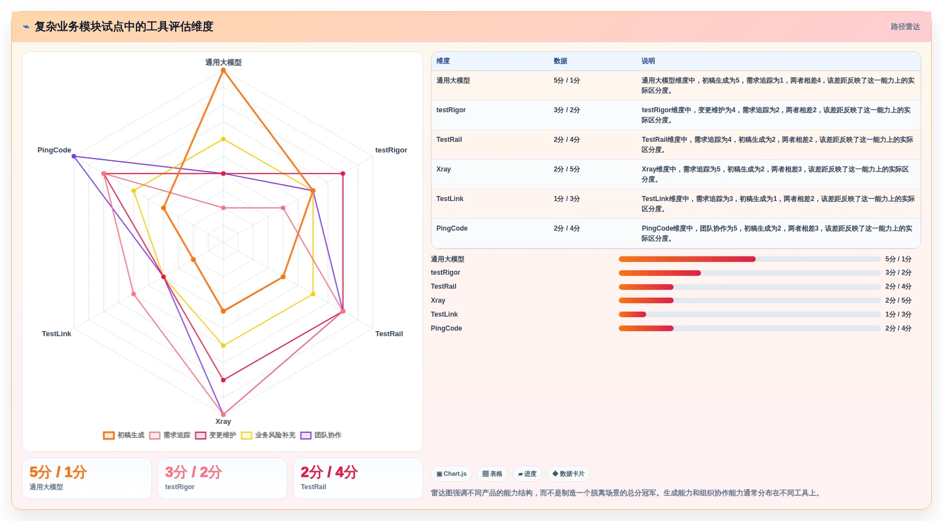Open the 3分 / 2分 testRigor data card
943x521 pixels.
[222, 478]
